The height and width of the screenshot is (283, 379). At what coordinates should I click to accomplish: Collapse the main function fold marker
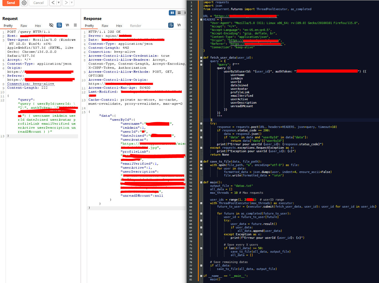click(x=201, y=183)
